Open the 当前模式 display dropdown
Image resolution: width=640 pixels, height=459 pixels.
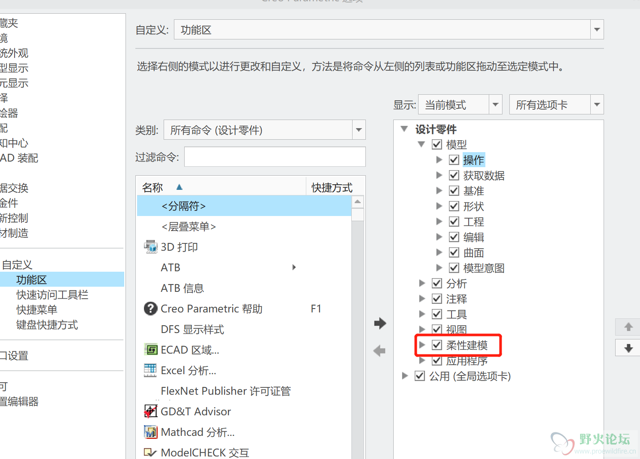496,105
